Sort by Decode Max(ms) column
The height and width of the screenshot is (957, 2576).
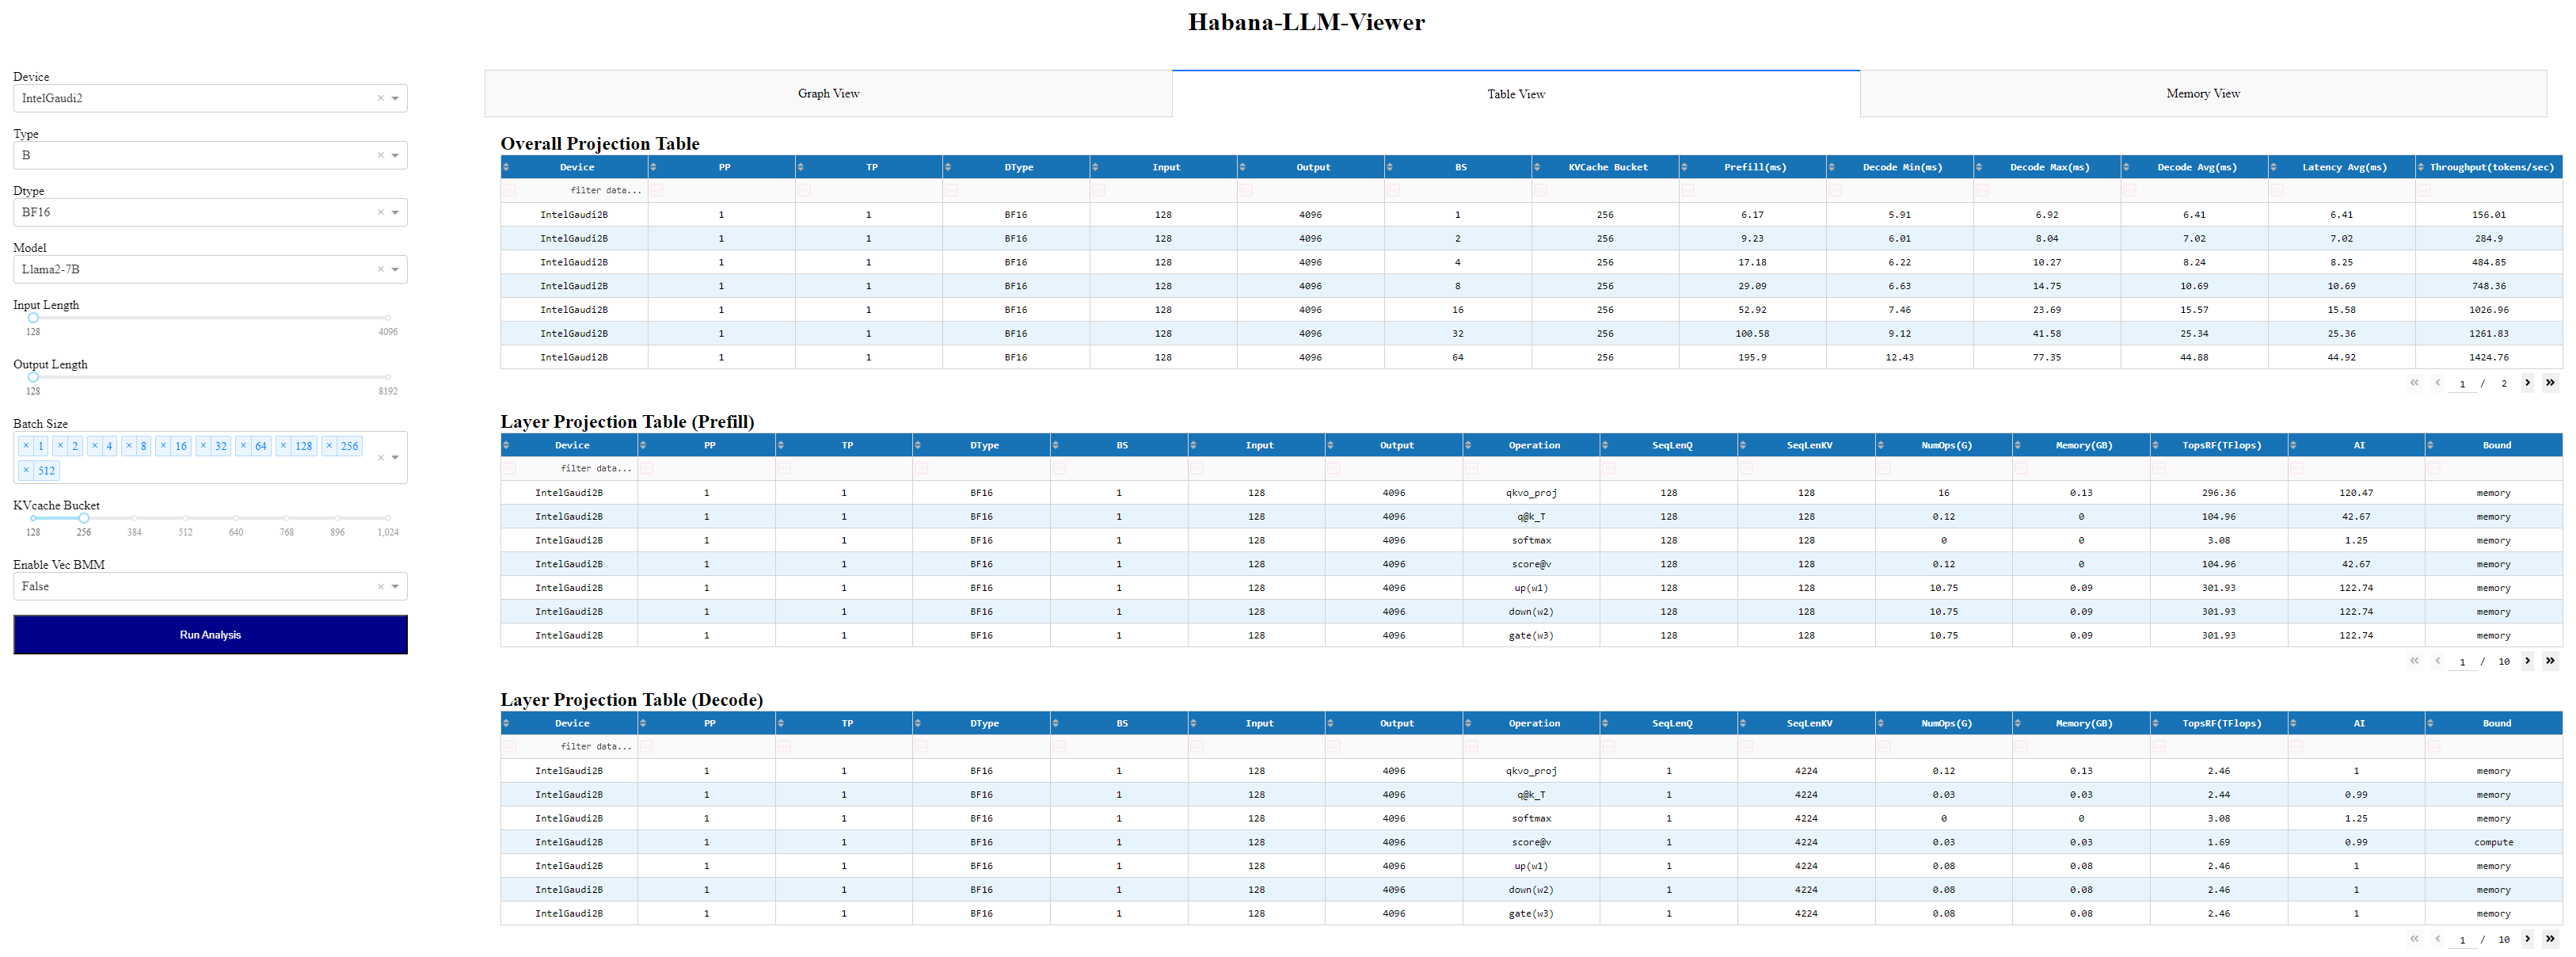(x=1979, y=167)
